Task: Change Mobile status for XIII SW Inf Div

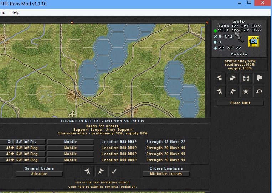Action: coord(71,142)
